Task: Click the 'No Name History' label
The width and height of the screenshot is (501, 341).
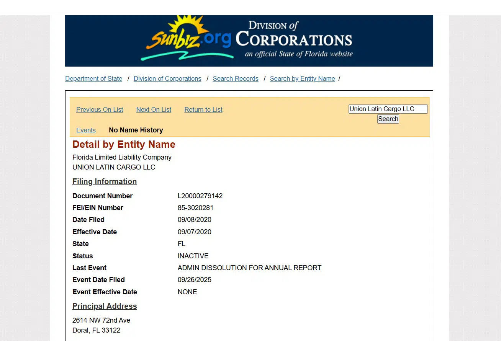Action: pyautogui.click(x=136, y=130)
